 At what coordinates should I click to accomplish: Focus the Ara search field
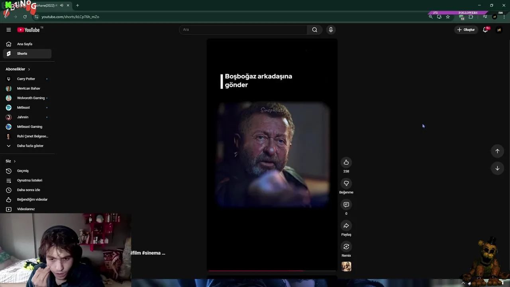[243, 29]
